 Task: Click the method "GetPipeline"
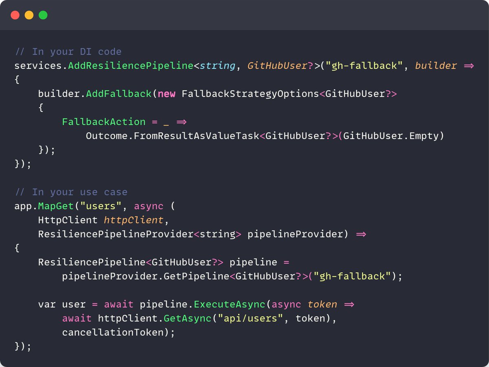(196, 276)
